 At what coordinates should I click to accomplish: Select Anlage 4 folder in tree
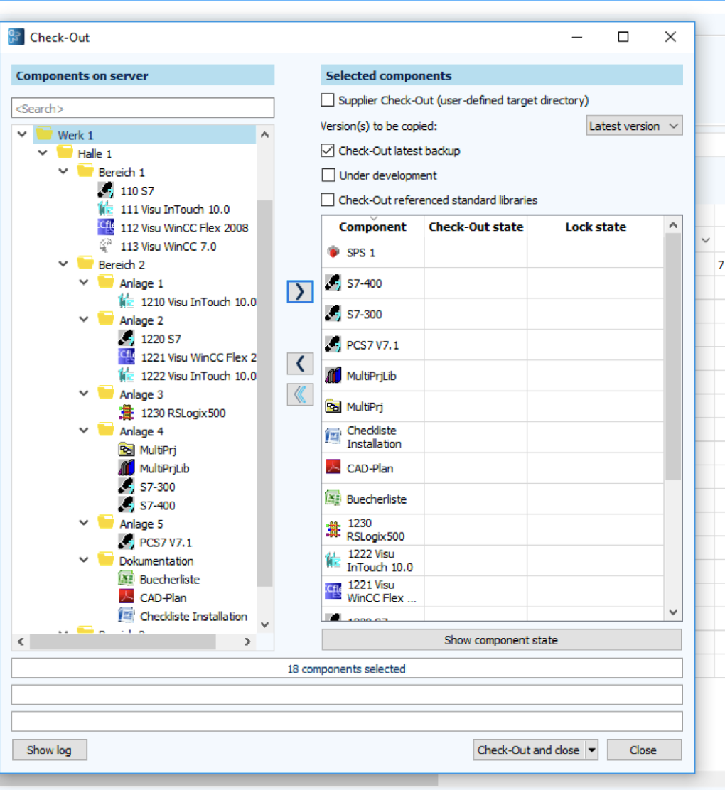point(141,431)
